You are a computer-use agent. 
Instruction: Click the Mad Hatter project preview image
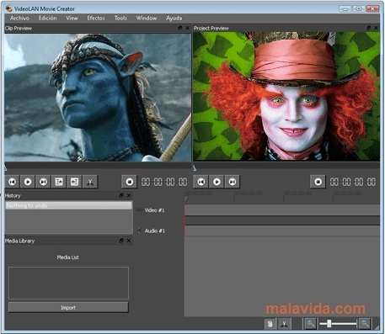(x=286, y=96)
